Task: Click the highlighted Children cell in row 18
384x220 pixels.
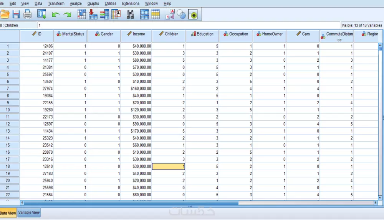Action: 169,166
